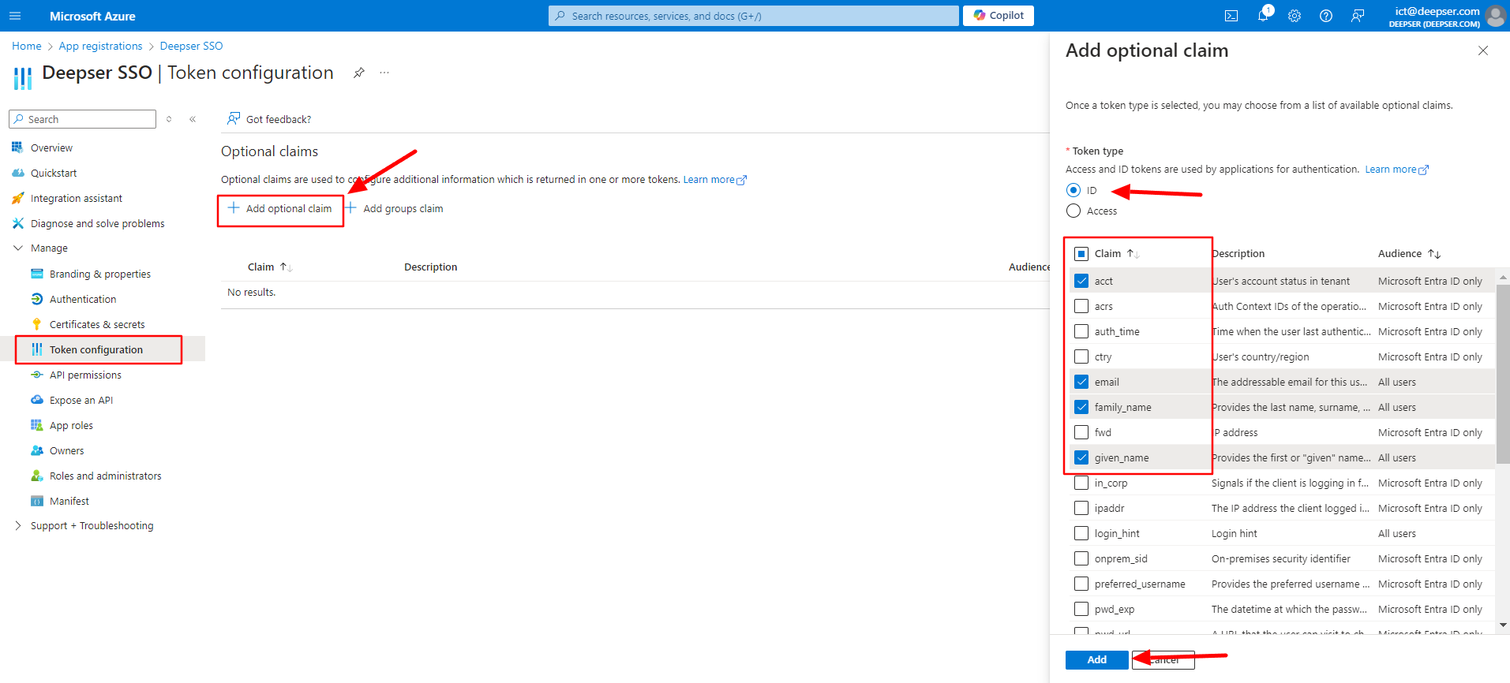Click the App roles icon
This screenshot has width=1510, height=683.
36,425
